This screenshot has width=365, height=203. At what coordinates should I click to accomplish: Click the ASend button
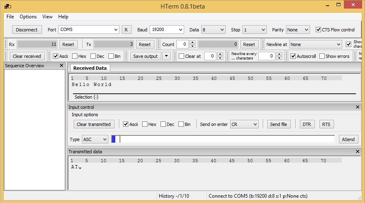click(x=348, y=139)
